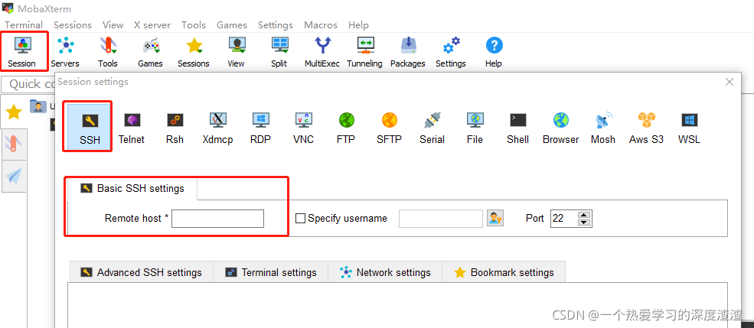Switch to Terminal settings tab

271,272
